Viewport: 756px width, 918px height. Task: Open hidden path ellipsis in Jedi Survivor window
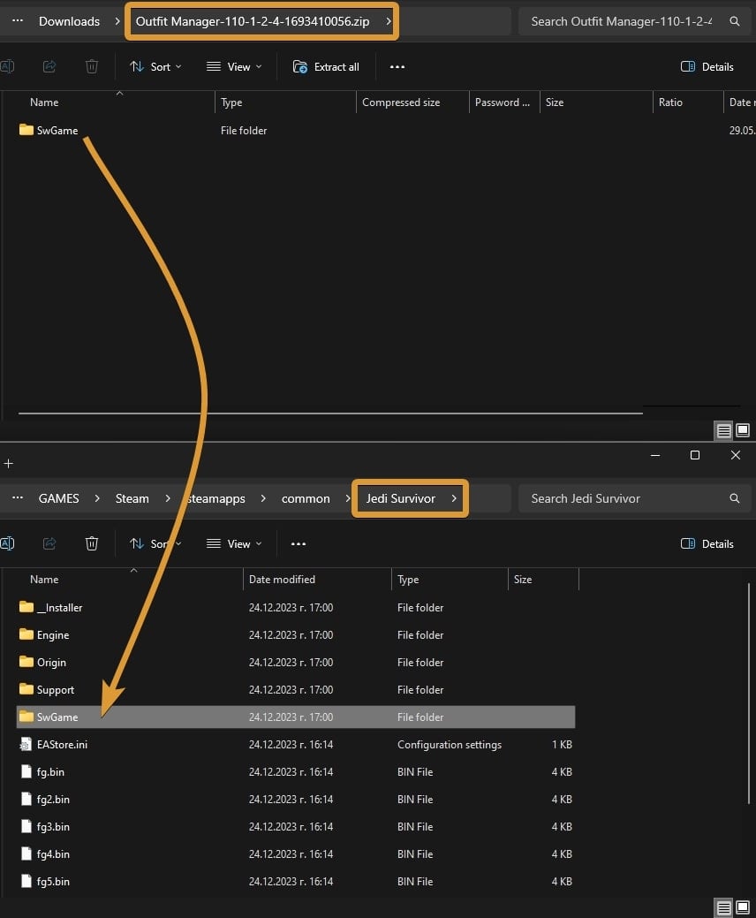click(18, 498)
